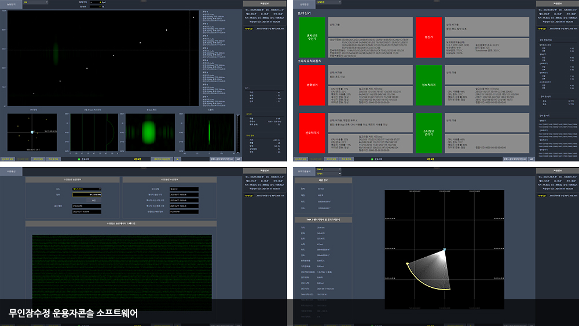This screenshot has width=579, height=326.
Task: Click the green spectrum data display in the underwater communication panel
Action: 122,272
